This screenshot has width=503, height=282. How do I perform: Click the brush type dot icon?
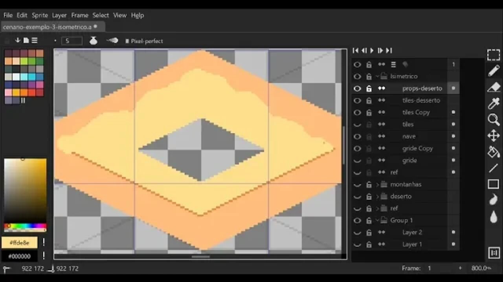pyautogui.click(x=55, y=41)
